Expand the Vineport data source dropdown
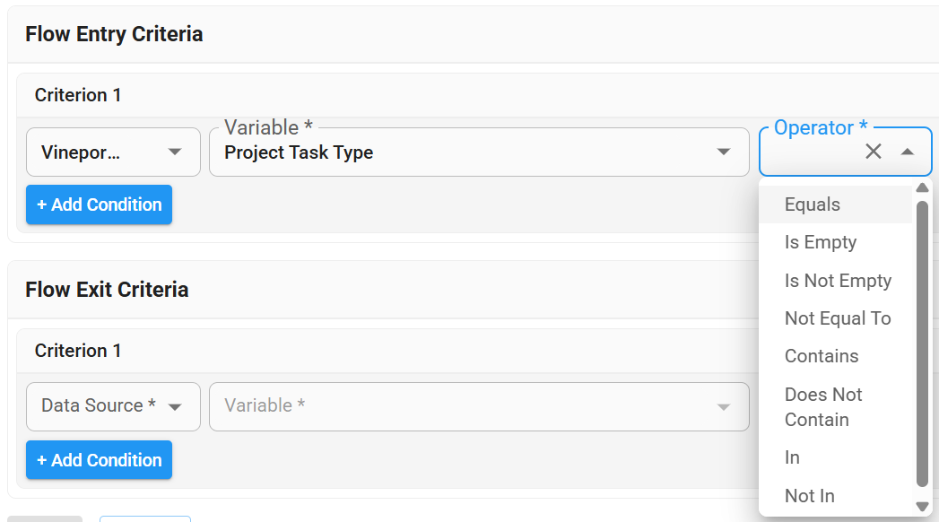 (x=113, y=152)
